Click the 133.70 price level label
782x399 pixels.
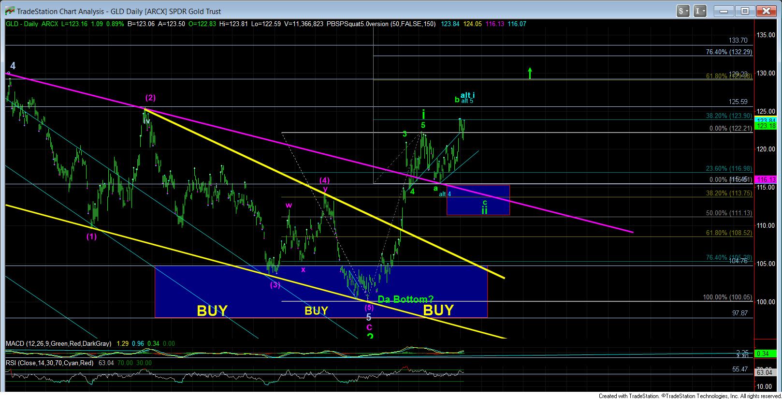pyautogui.click(x=738, y=41)
